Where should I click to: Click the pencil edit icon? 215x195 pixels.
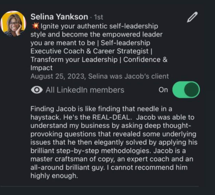click(x=192, y=17)
